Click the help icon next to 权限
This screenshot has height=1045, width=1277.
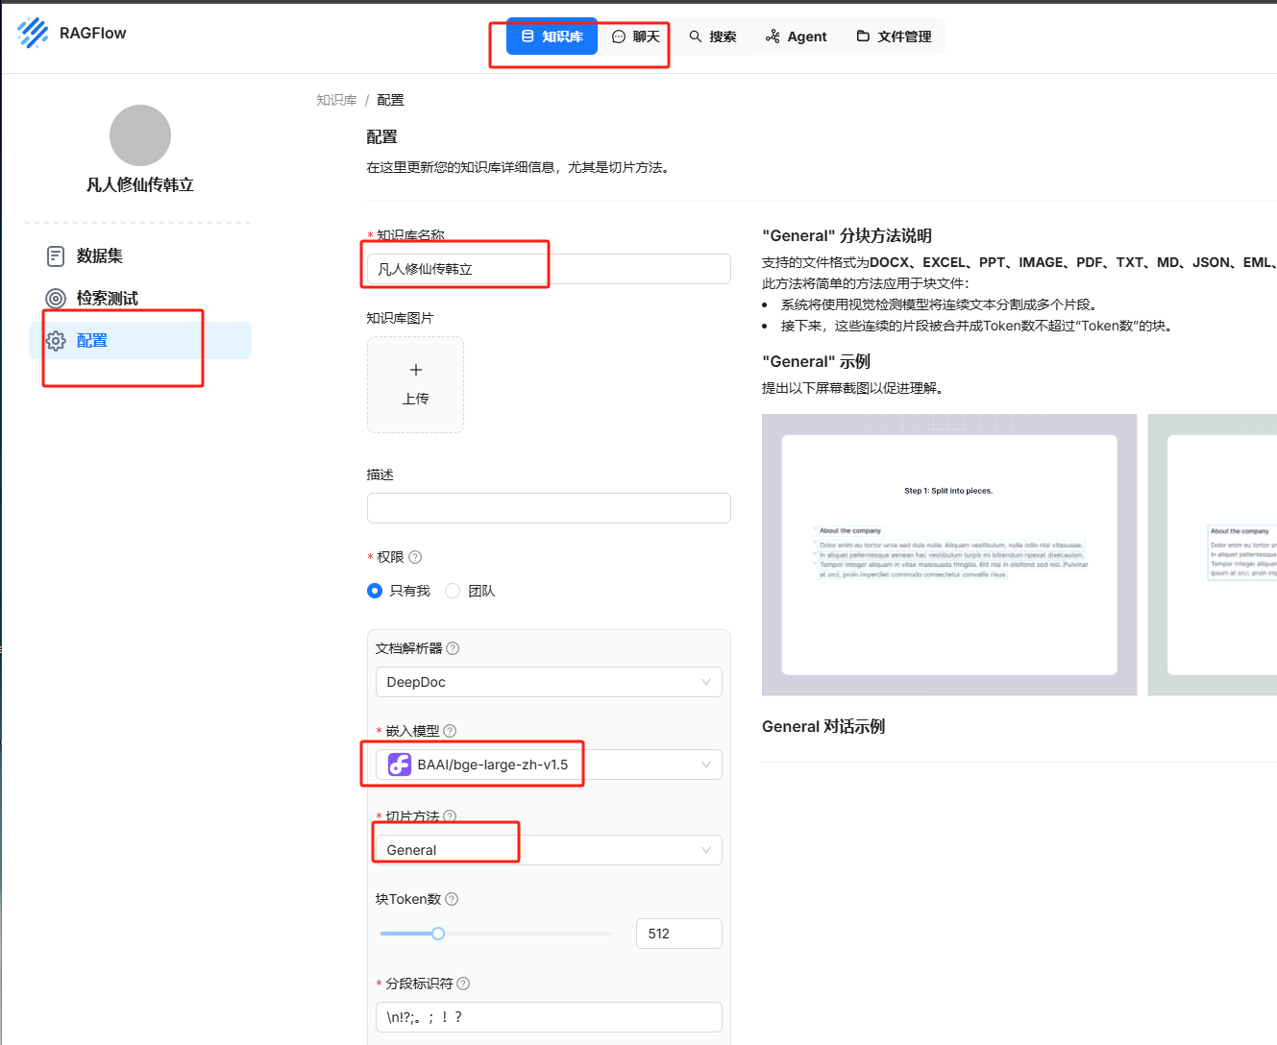415,557
